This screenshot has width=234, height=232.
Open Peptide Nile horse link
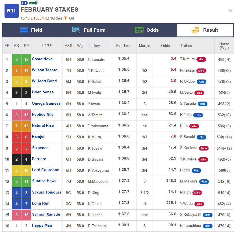tap(43, 115)
